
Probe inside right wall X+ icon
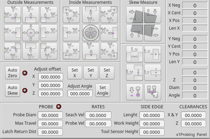[109, 33]
